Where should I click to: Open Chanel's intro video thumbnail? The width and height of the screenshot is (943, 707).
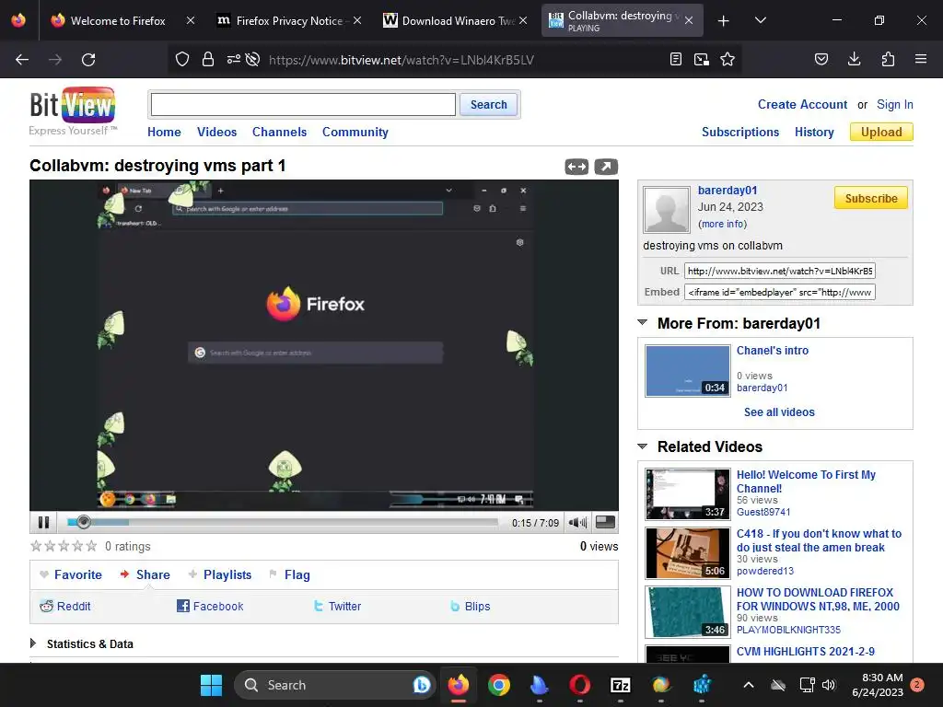pyautogui.click(x=687, y=371)
